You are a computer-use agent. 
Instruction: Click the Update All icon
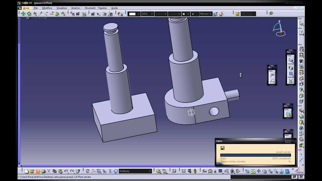[x=88, y=171]
